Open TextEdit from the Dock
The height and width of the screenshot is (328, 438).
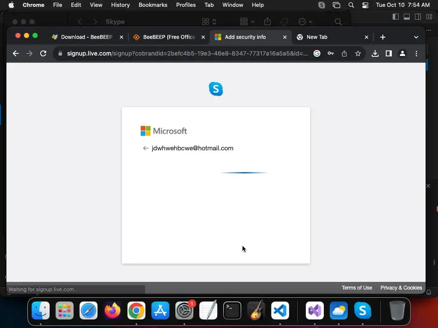pos(208,310)
